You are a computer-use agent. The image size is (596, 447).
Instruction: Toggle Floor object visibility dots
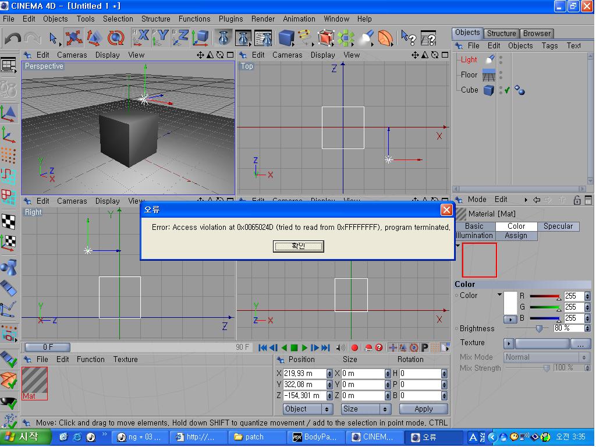[501, 74]
